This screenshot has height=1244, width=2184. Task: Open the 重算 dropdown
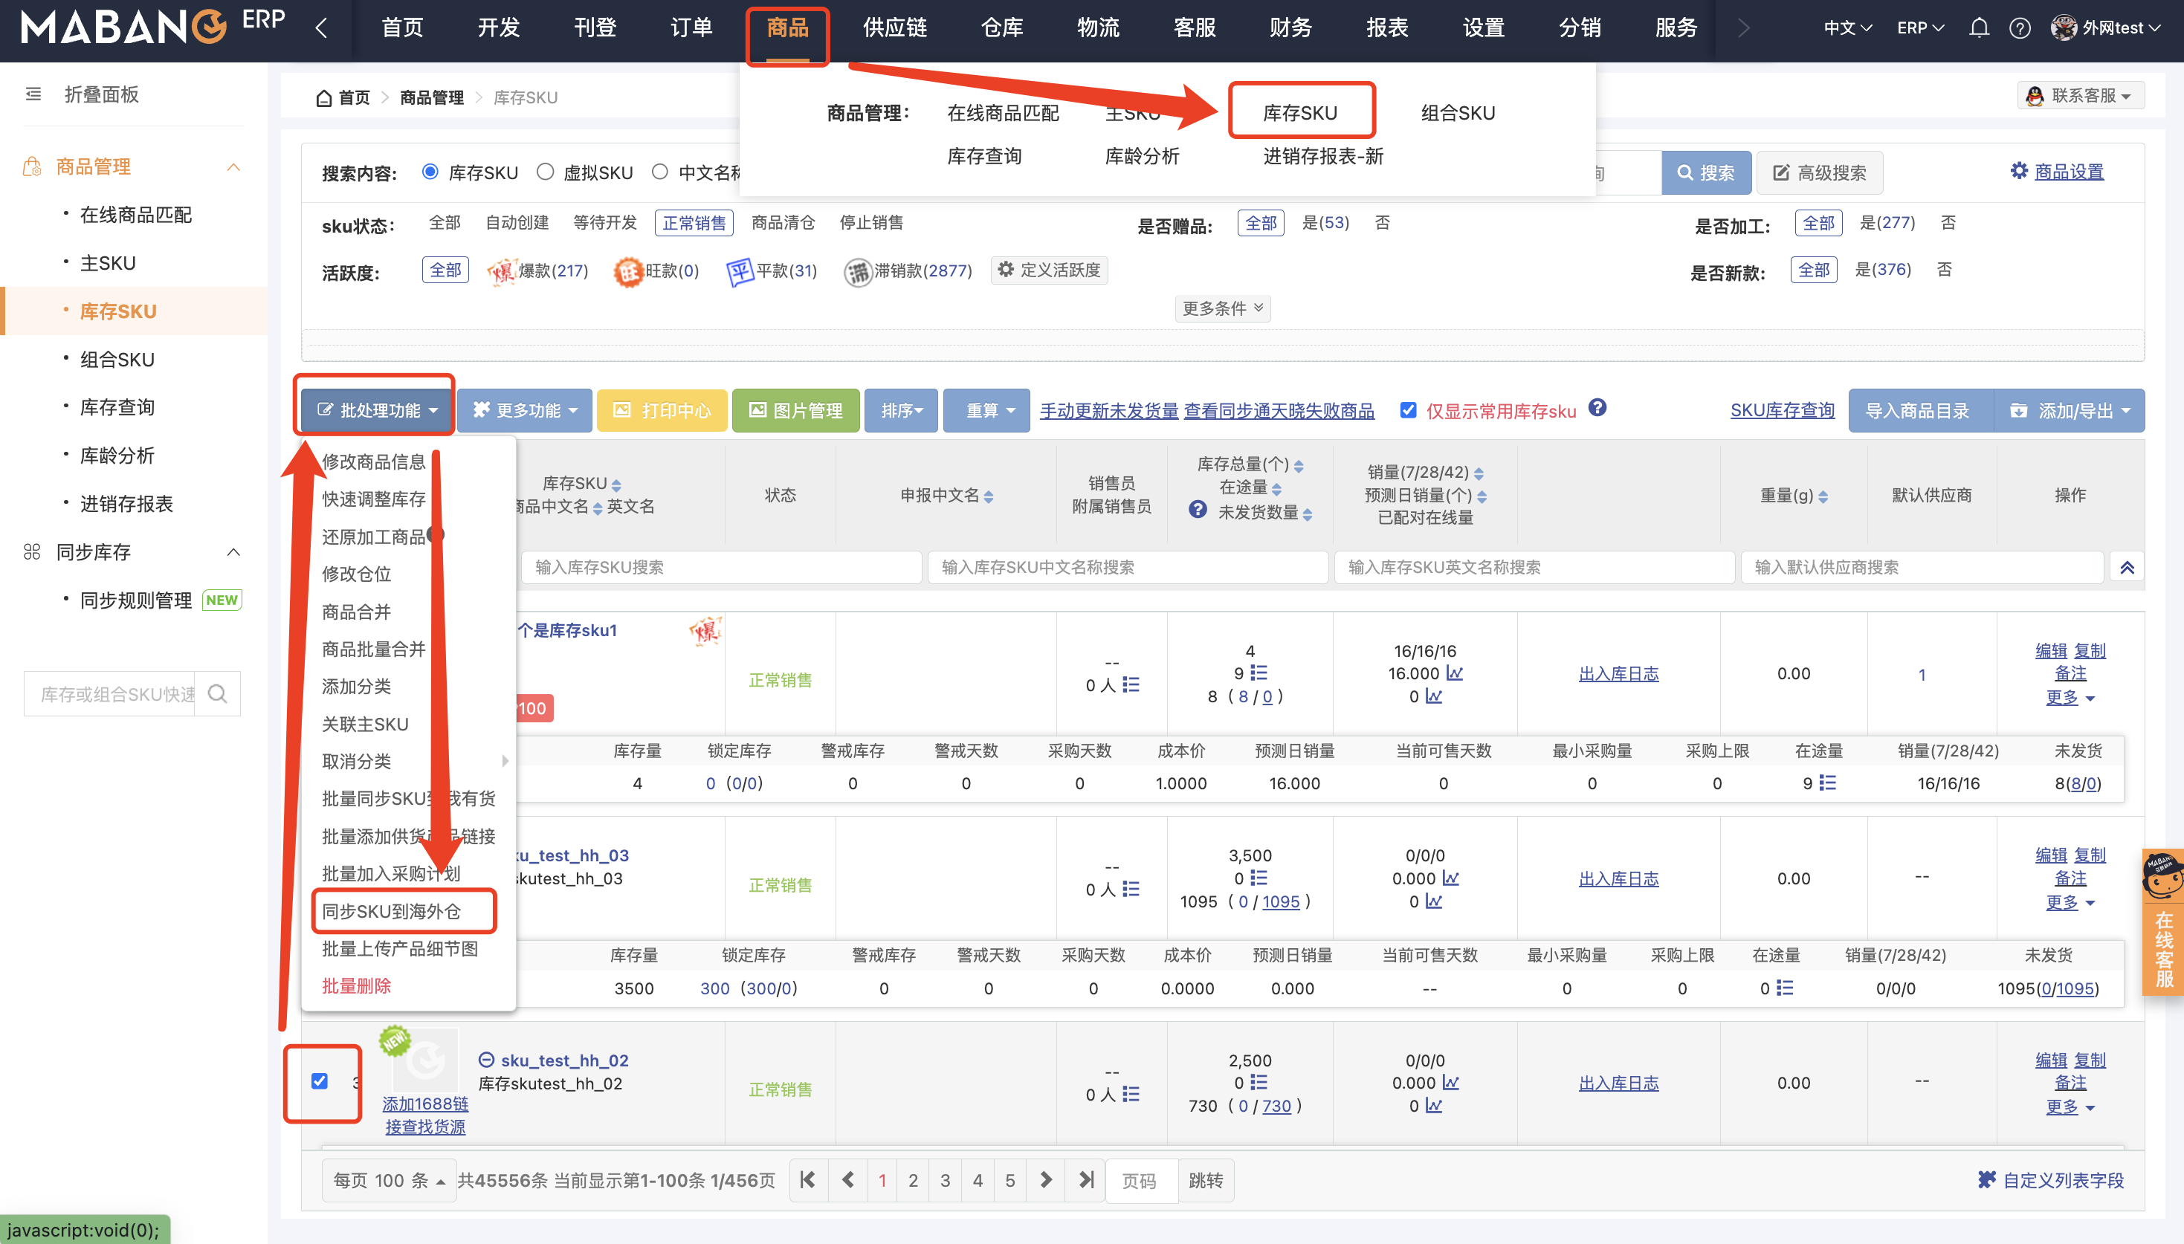987,410
